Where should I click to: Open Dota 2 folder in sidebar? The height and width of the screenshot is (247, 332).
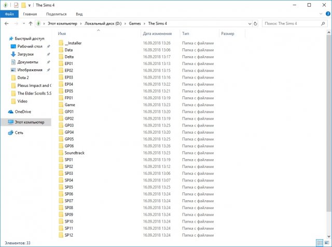23,77
